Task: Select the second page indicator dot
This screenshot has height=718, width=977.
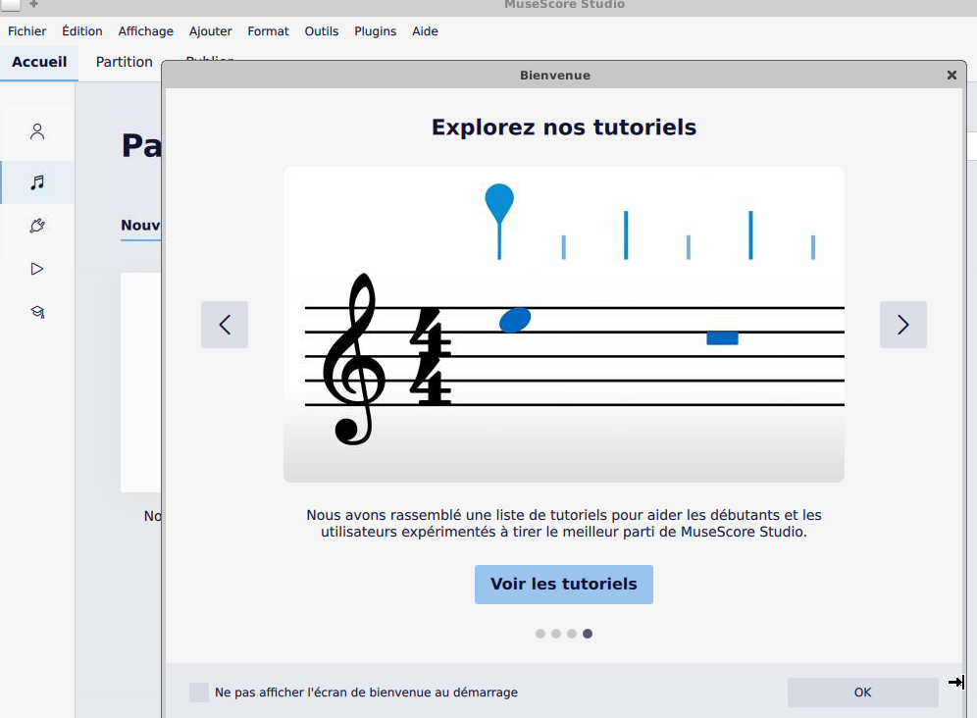Action: (x=556, y=634)
